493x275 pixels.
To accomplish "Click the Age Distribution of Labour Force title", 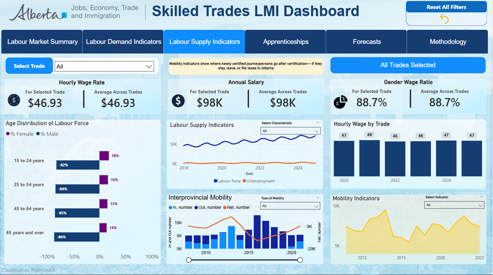I will click(x=47, y=123).
